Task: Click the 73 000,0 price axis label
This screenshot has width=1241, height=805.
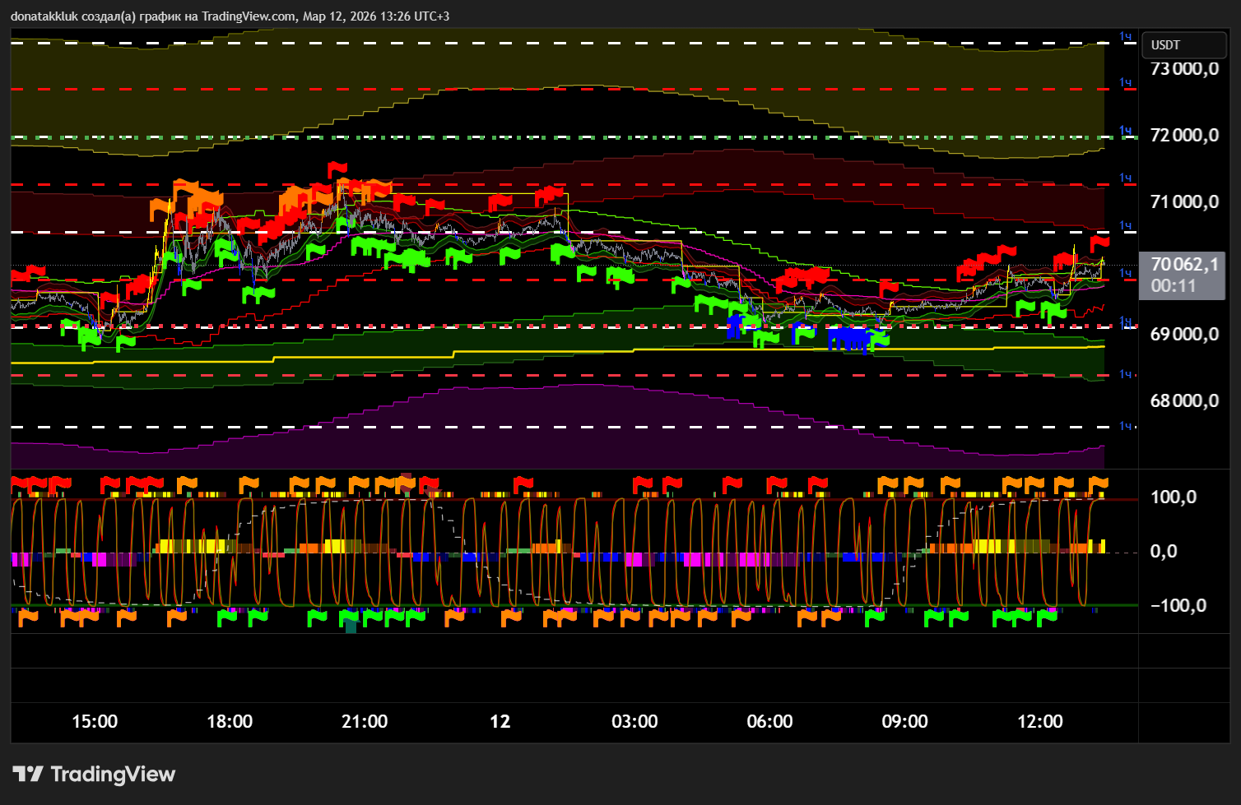Action: click(1184, 69)
